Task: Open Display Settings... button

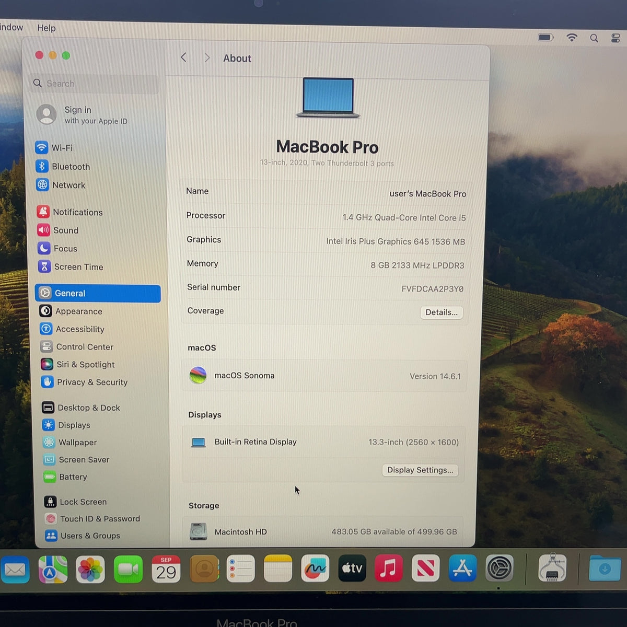Action: (x=420, y=470)
